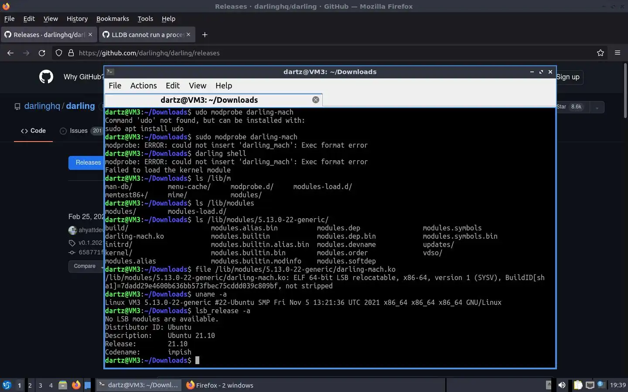
Task: Click the clock showing 19:39
Action: tap(618, 385)
